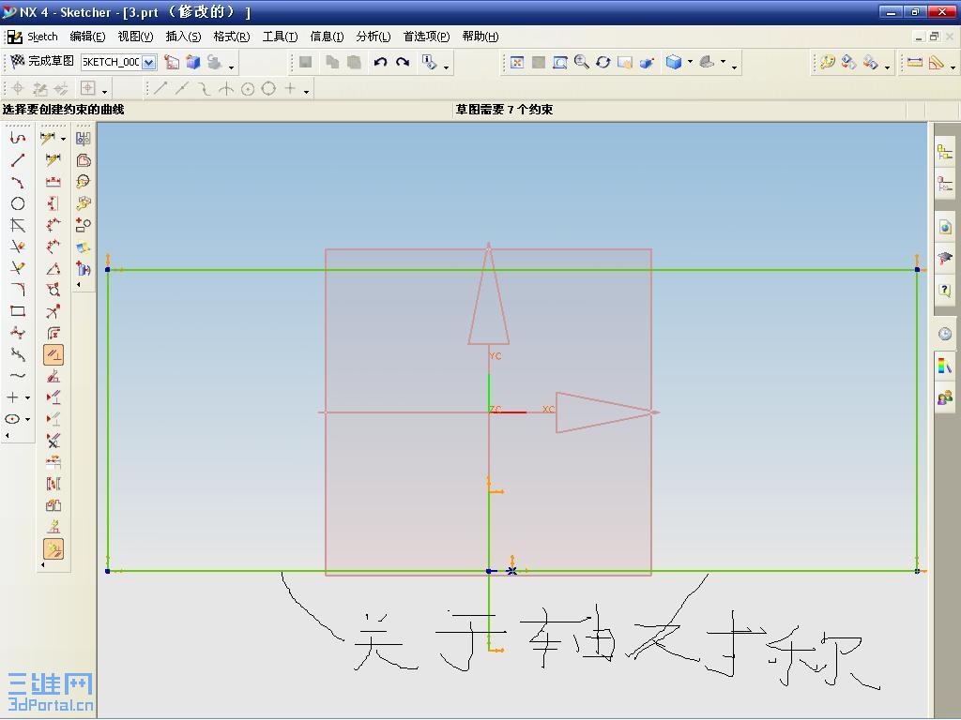Click the Fit view icon
Viewport: 961px width, 720px height.
(517, 63)
